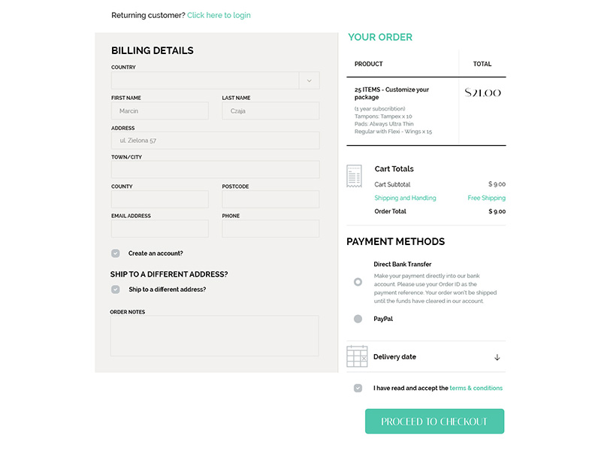
Task: Expand the Delivery date section
Action: (x=426, y=356)
